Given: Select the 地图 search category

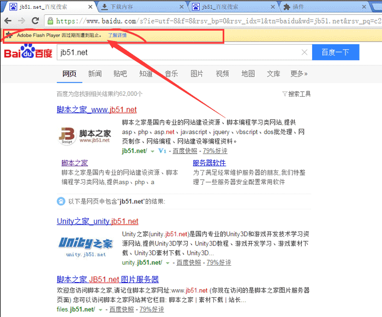Looking at the screenshot, I should coord(248,73).
